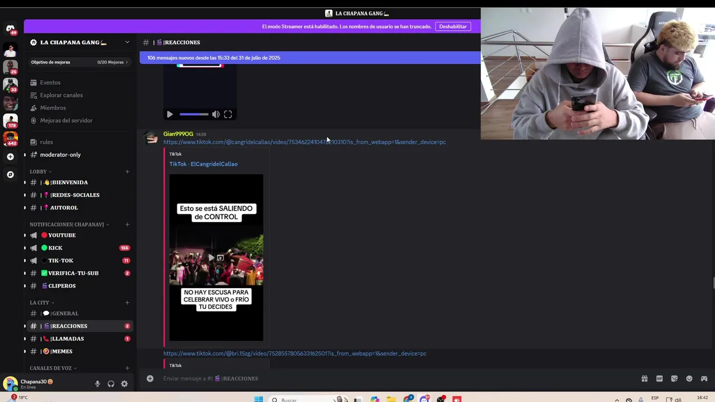Image resolution: width=715 pixels, height=402 pixels.
Task: Play the embedded TikTok video thumbnail
Action: click(216, 257)
